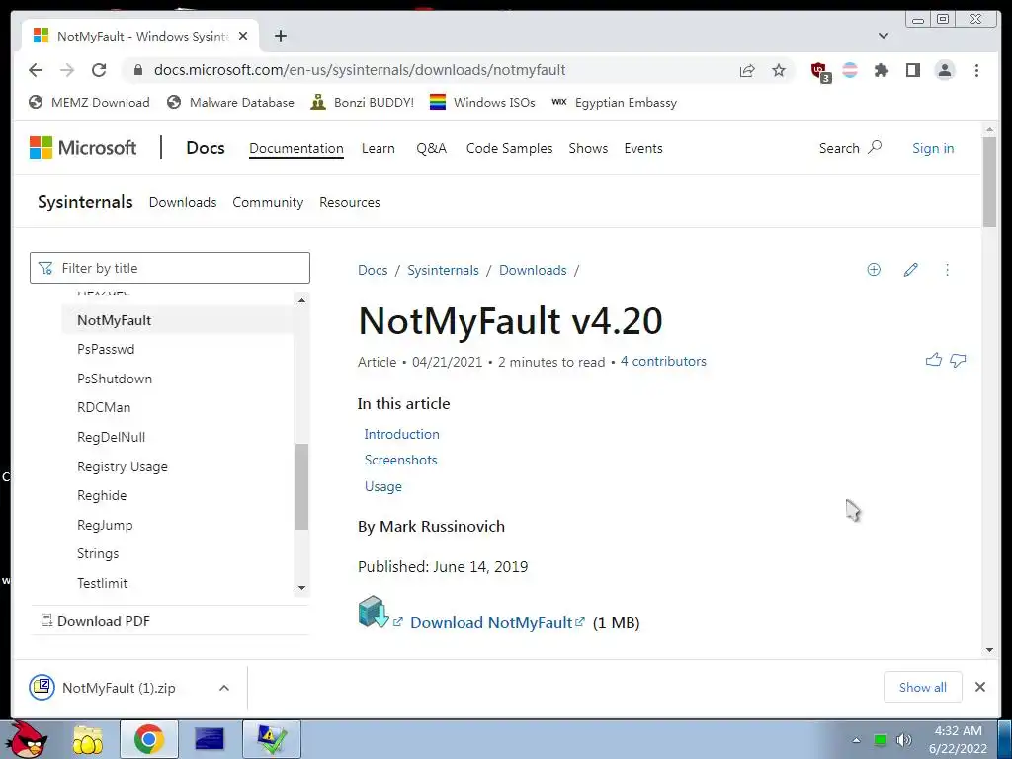
Task: Click Show all downloads button
Action: [x=923, y=688]
